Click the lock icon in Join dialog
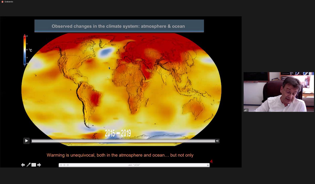315x184 pixels. click(x=208, y=165)
